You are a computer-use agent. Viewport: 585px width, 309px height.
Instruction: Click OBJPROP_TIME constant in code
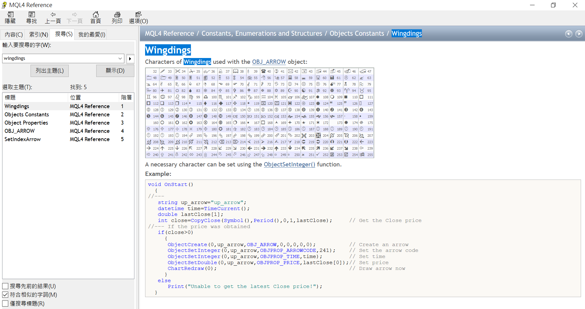280,256
